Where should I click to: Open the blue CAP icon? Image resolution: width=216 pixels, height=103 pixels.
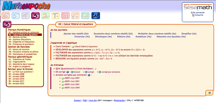[x=96, y=16]
